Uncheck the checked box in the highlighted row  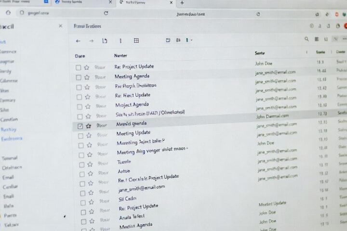(80, 125)
